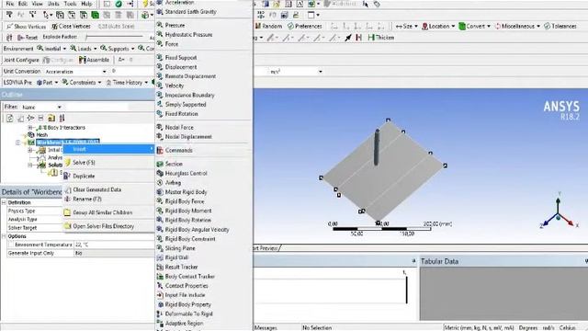Open the Size dropdown in toolbar
Image resolution: width=588 pixels, height=331 pixels.
407,26
